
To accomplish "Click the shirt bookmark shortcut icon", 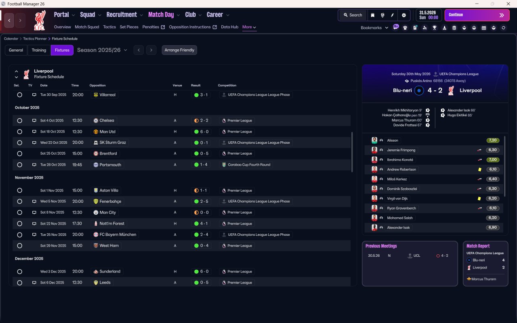I will click(405, 28).
